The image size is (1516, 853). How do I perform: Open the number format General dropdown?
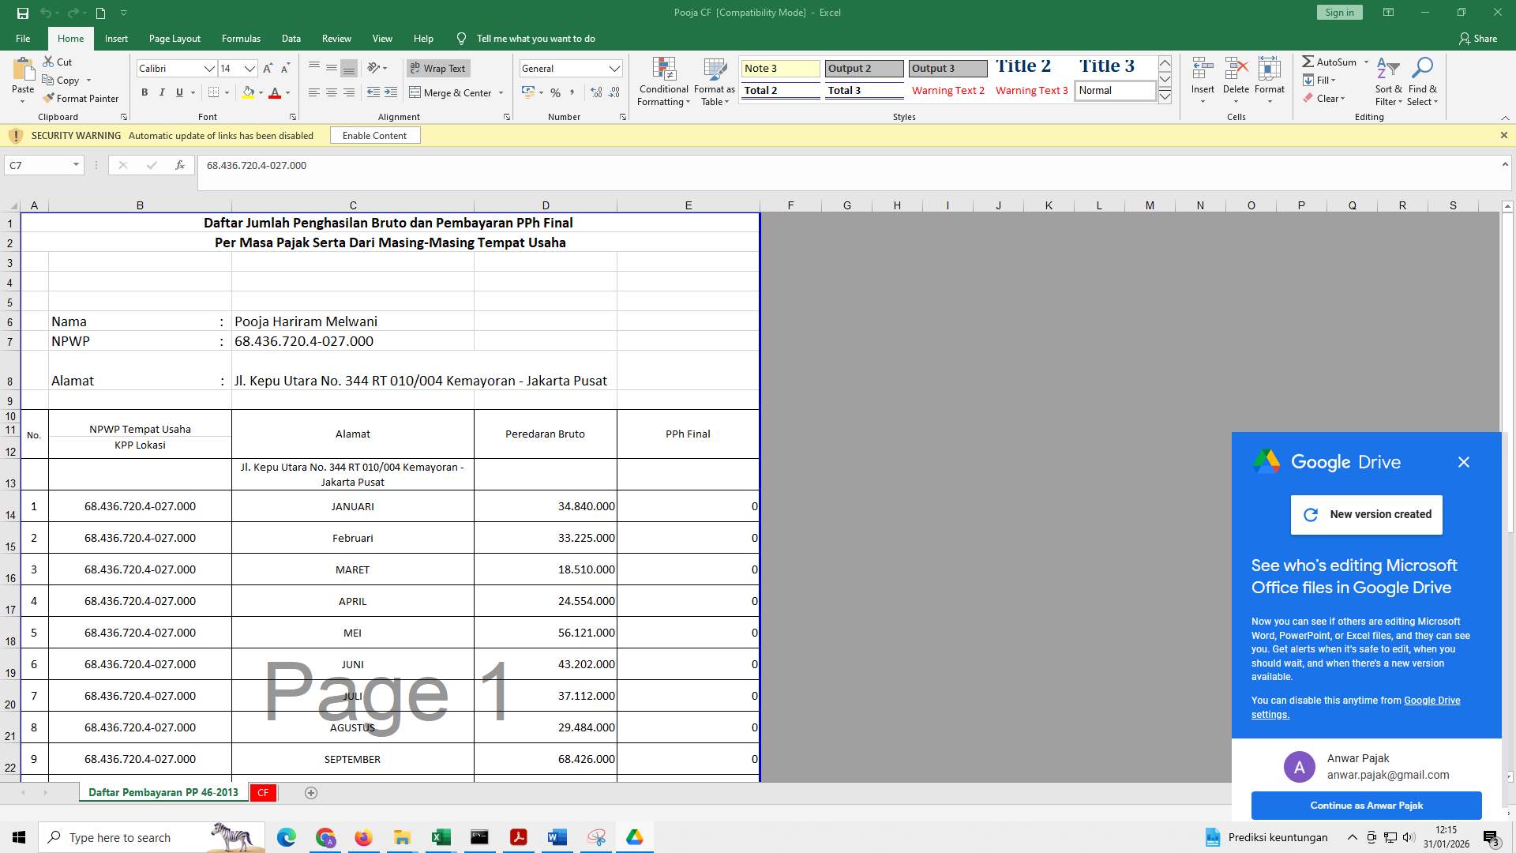coord(615,68)
